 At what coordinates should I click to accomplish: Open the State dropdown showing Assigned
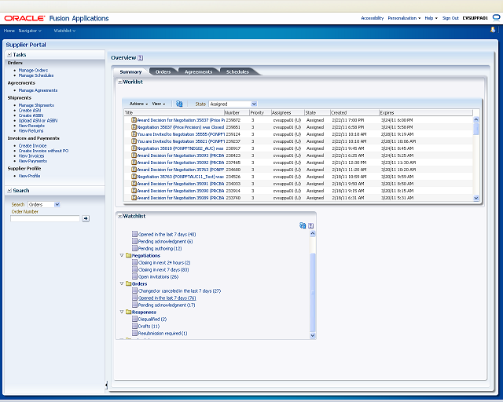[x=233, y=104]
